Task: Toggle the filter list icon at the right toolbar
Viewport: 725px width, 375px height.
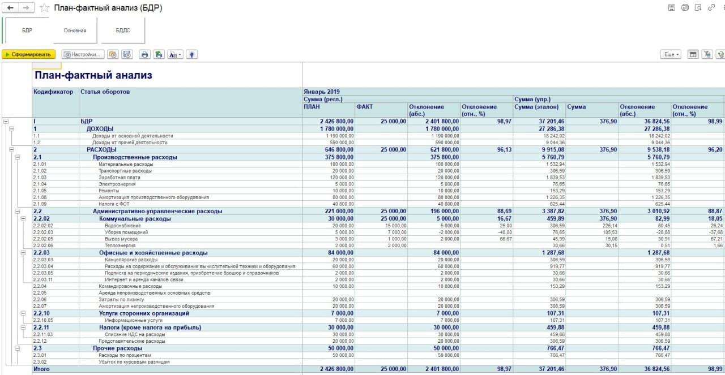Action: 706,54
